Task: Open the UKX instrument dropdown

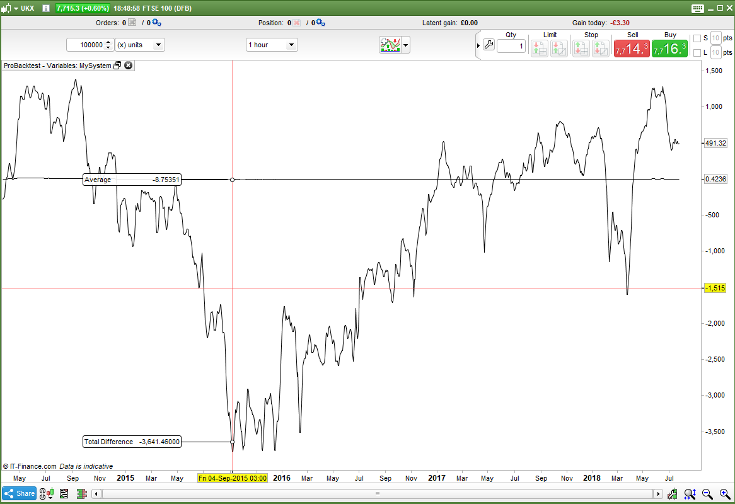Action: tap(16, 8)
